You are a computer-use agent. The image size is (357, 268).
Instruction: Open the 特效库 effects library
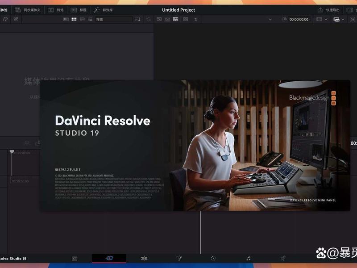(103, 10)
